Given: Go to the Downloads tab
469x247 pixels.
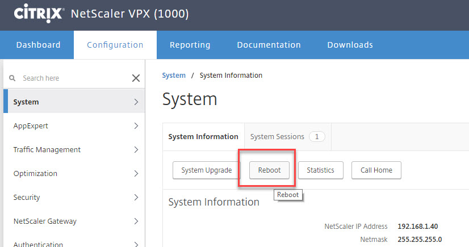Looking at the screenshot, I should pos(350,45).
